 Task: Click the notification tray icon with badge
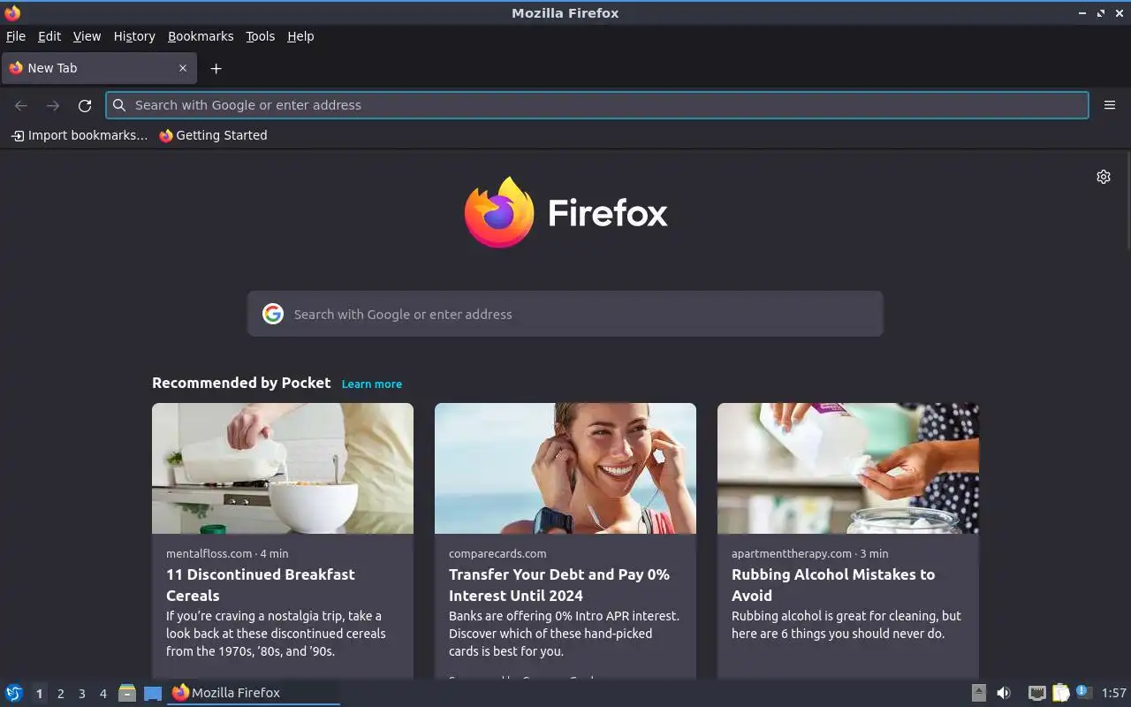[1084, 692]
